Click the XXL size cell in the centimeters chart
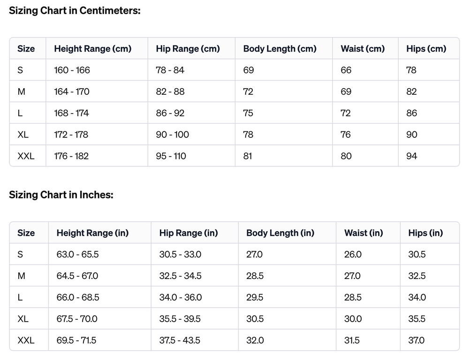 [x=26, y=156]
